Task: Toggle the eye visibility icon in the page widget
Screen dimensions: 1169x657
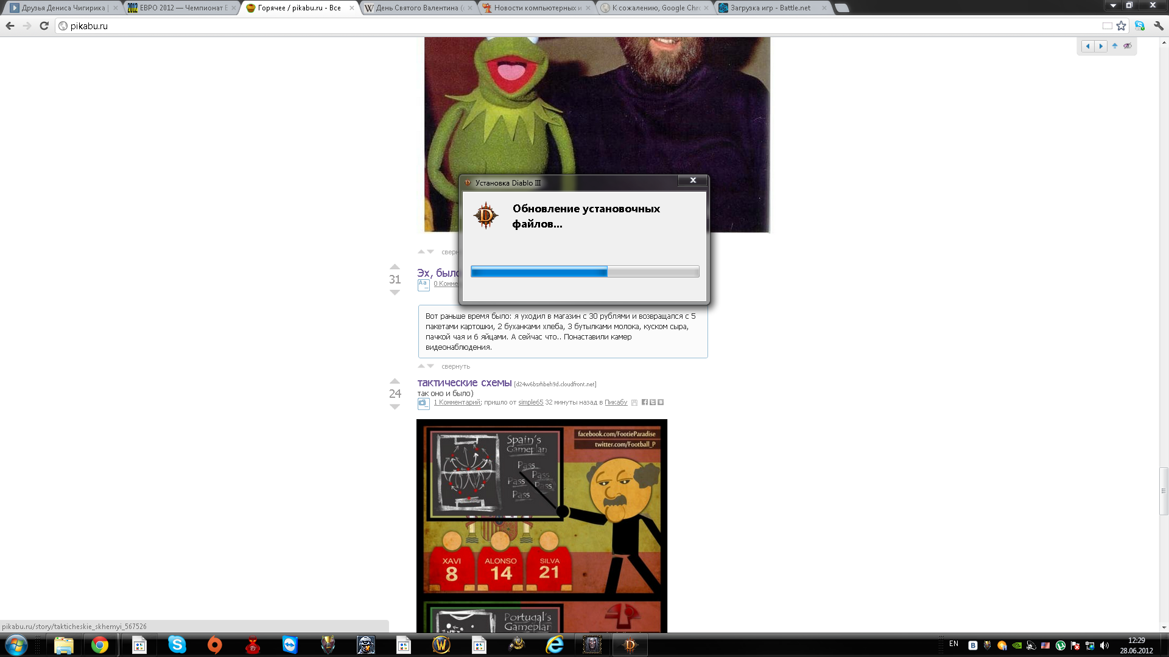Action: [1128, 46]
